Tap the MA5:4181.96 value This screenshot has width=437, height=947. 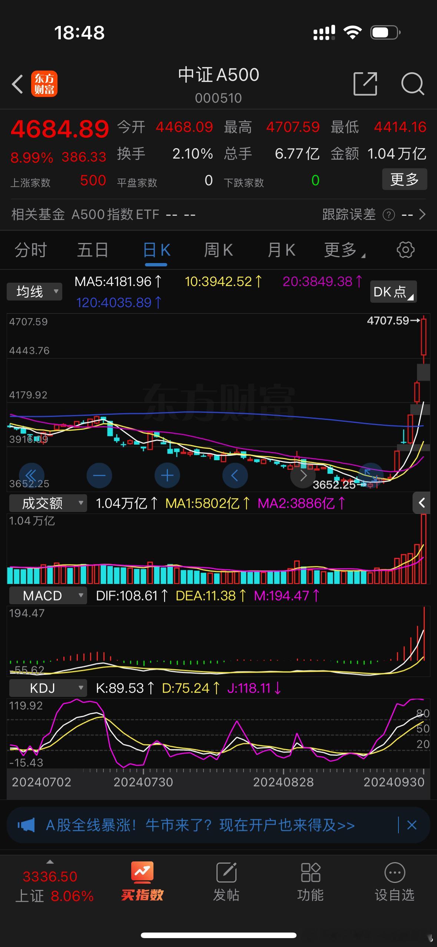click(x=118, y=282)
